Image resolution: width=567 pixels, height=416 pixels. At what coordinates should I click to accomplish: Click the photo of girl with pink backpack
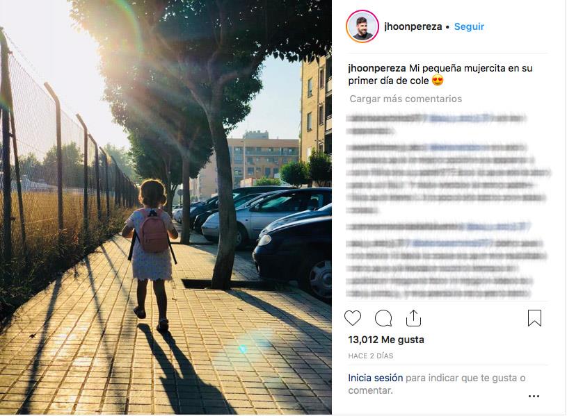click(166, 207)
